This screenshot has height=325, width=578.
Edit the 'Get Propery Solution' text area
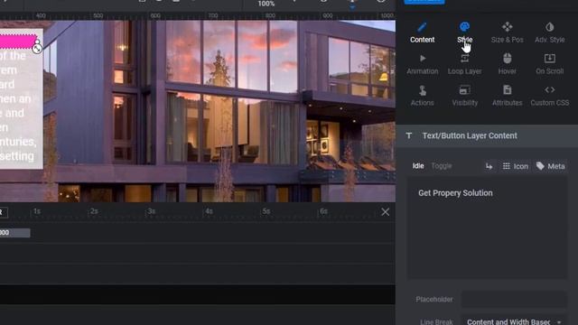[x=487, y=227]
